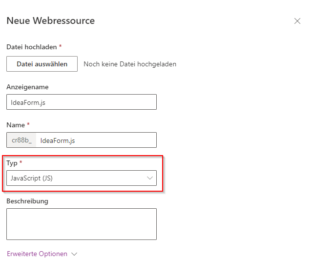Click the chevron arrow in Typ field
The height and width of the screenshot is (278, 313).
[150, 178]
